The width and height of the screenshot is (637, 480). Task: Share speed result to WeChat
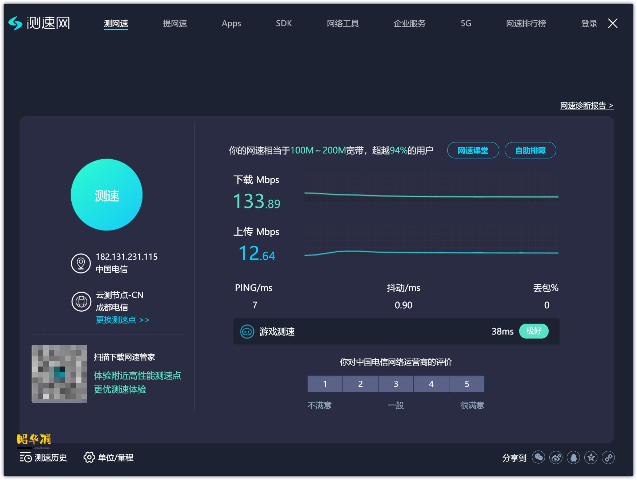pos(538,458)
